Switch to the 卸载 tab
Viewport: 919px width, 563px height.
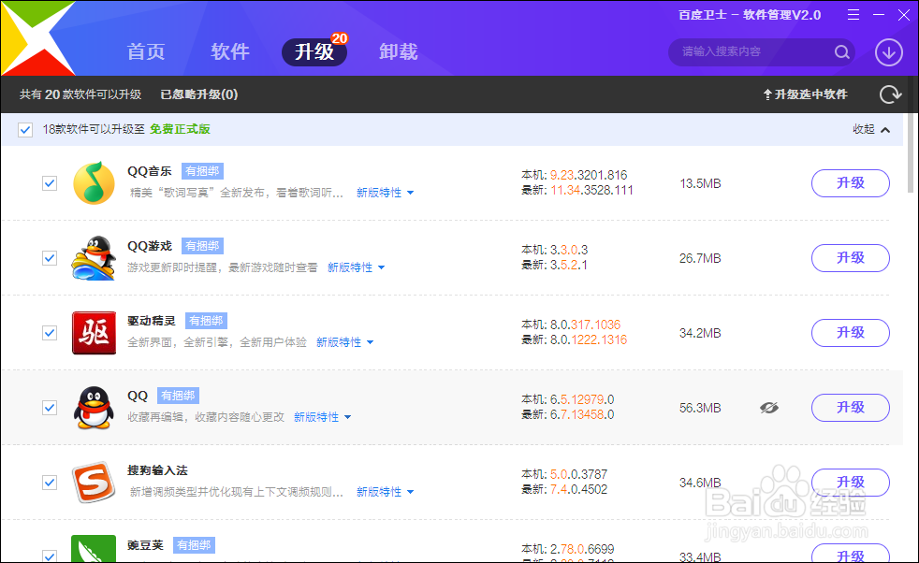[399, 52]
